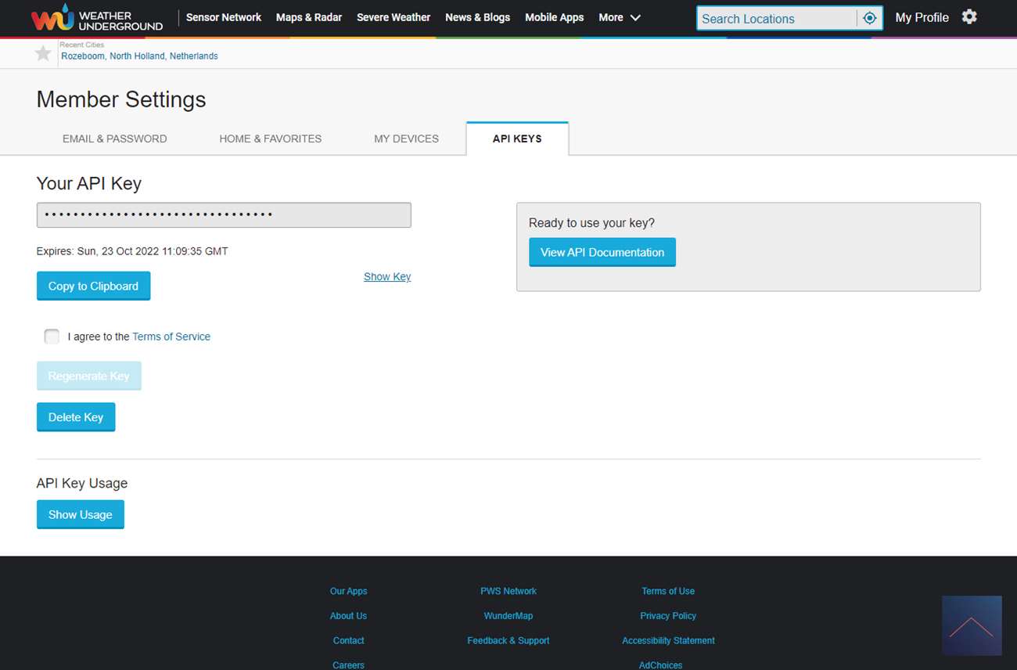The width and height of the screenshot is (1017, 670).
Task: Switch to the Email & Password tab
Action: click(x=114, y=139)
